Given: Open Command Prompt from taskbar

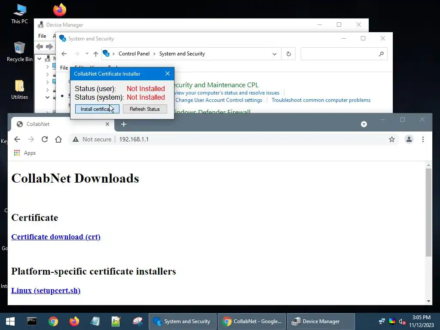Looking at the screenshot, I should click(x=32, y=321).
